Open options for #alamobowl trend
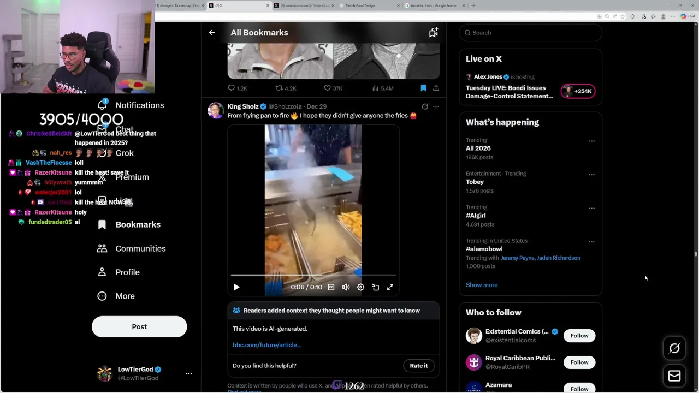The image size is (699, 393). coord(591,242)
